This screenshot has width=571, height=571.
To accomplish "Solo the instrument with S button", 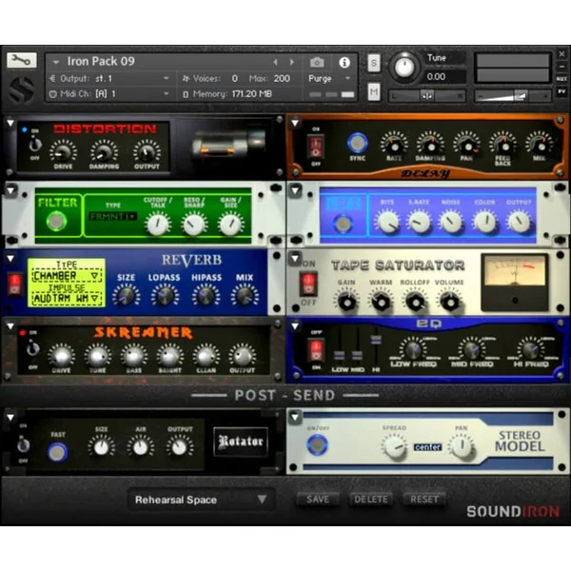I will pos(374,64).
